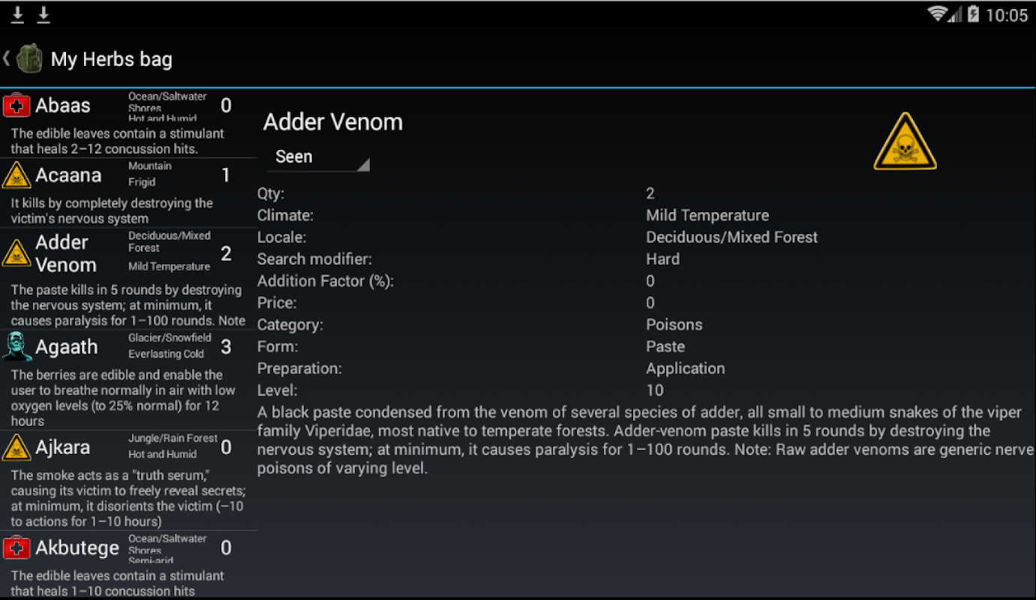Image resolution: width=1036 pixels, height=600 pixels.
Task: Click the poison warning icon beside Acaana
Action: click(x=17, y=175)
